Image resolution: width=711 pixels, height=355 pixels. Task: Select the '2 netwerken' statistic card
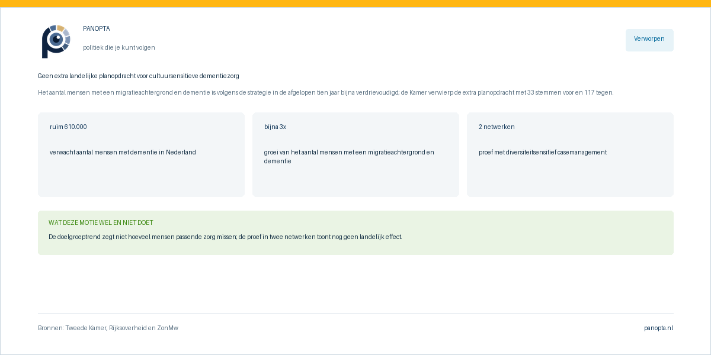(x=570, y=154)
